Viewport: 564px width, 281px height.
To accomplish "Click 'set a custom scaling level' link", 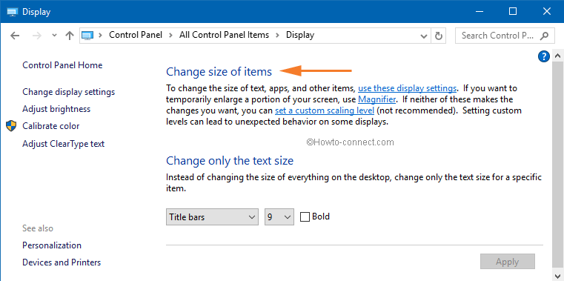I will pyautogui.click(x=325, y=110).
